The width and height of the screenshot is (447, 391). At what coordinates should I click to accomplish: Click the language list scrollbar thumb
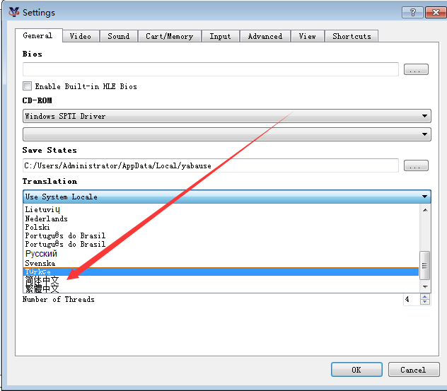pos(425,265)
